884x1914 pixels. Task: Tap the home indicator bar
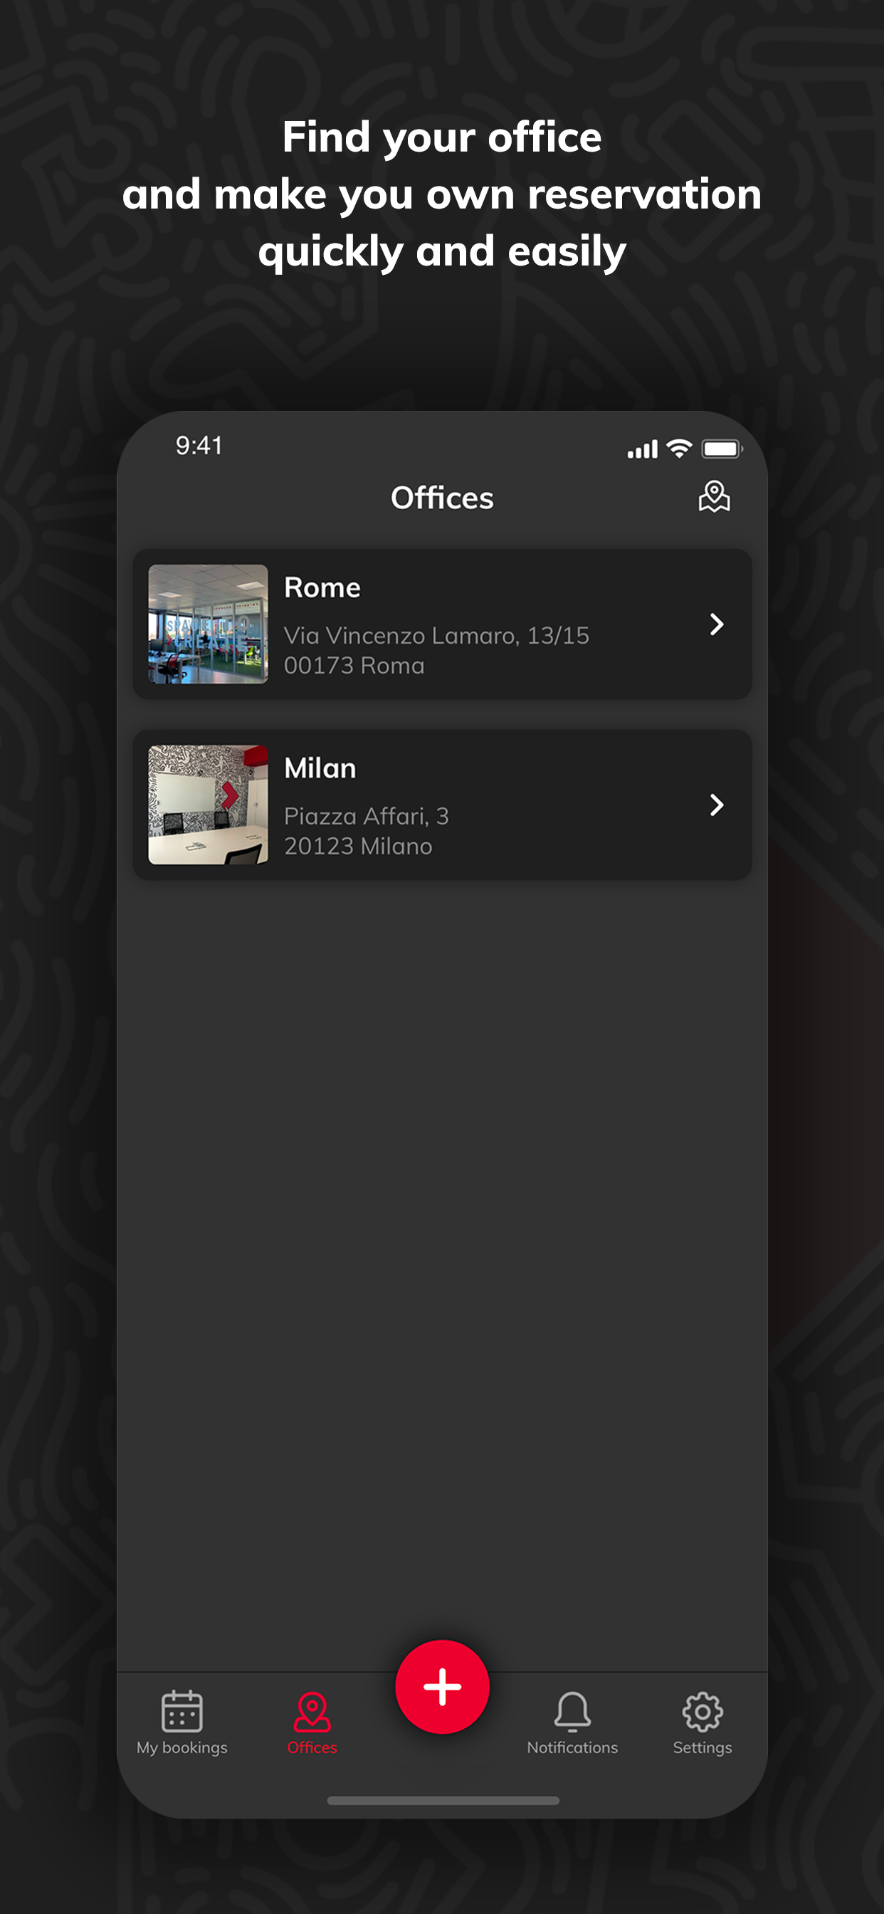(443, 1800)
